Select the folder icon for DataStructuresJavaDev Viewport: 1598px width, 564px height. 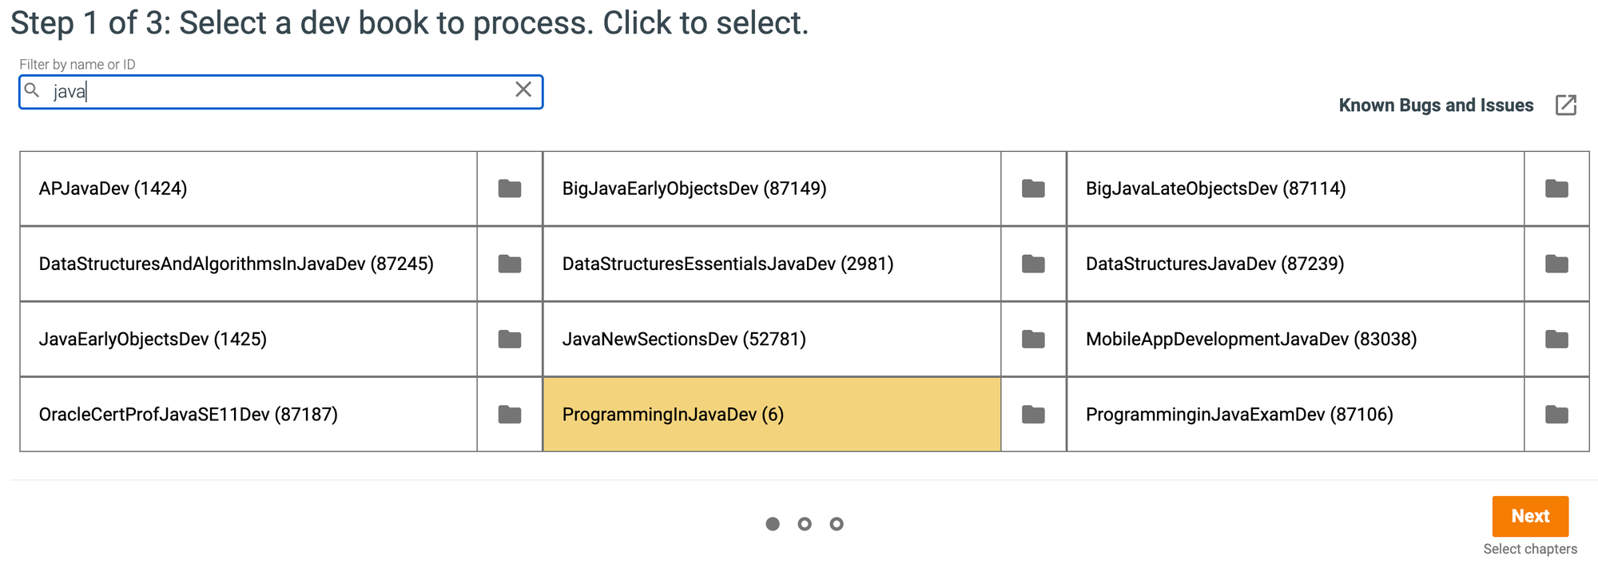click(x=1558, y=264)
